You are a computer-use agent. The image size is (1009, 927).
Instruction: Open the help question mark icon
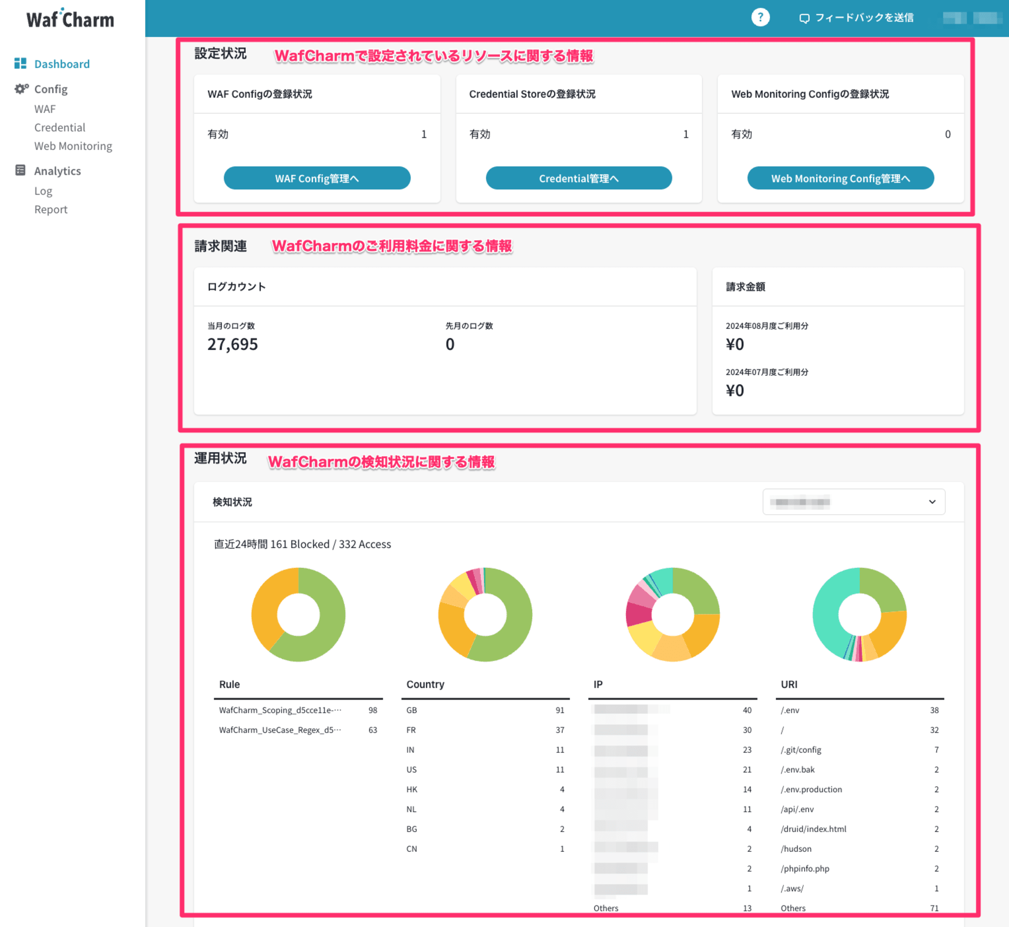click(x=760, y=17)
